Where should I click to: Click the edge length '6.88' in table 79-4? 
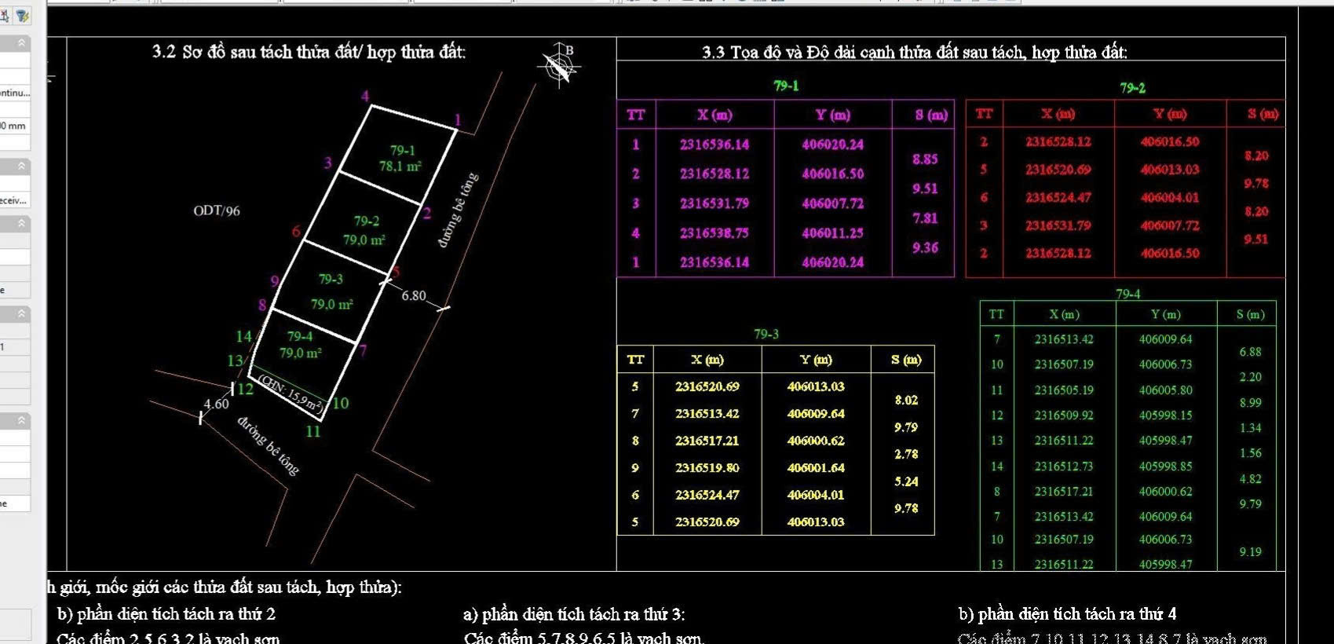tap(1250, 352)
